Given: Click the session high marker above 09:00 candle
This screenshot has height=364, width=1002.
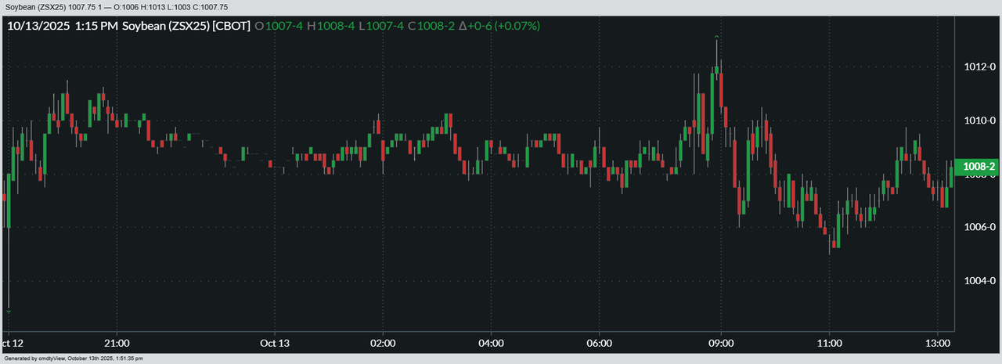Looking at the screenshot, I should click(717, 38).
